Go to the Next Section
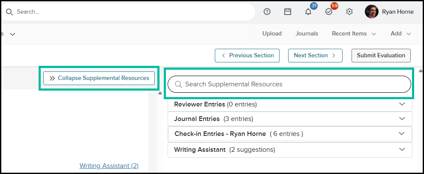The height and width of the screenshot is (174, 424). pos(315,56)
